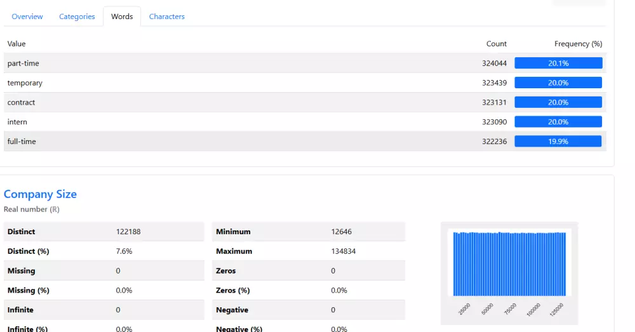Viewport: 635px width, 332px height.
Task: Click the count 323131
Action: (x=494, y=102)
